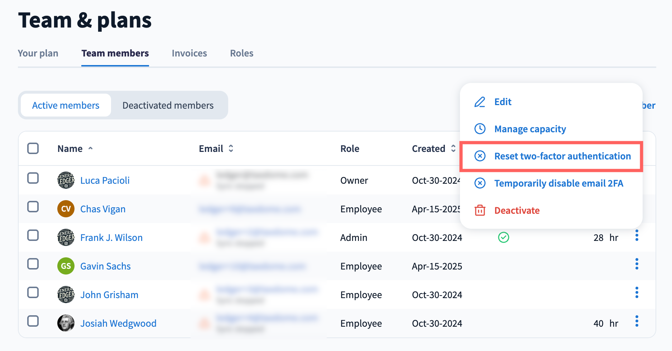Select Temporarily disable email 2FA
Image resolution: width=672 pixels, height=351 pixels.
(558, 183)
